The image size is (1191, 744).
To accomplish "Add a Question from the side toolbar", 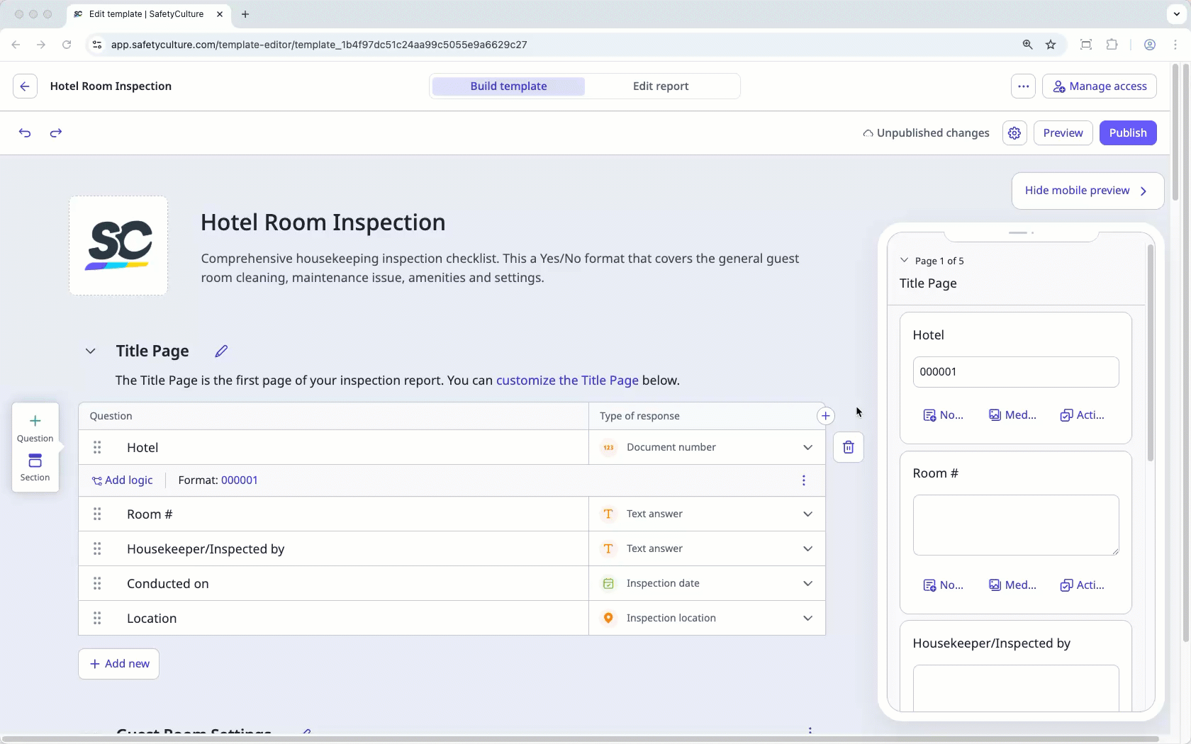I will (35, 428).
